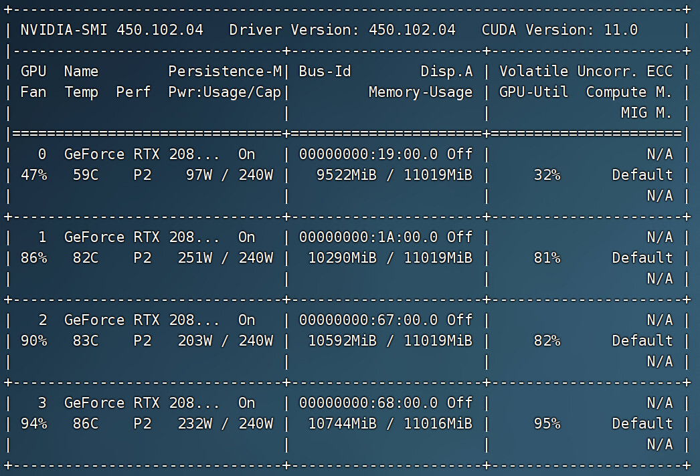Click the CUDA Version 11.0 text
The height and width of the screenshot is (476, 700).
[559, 30]
